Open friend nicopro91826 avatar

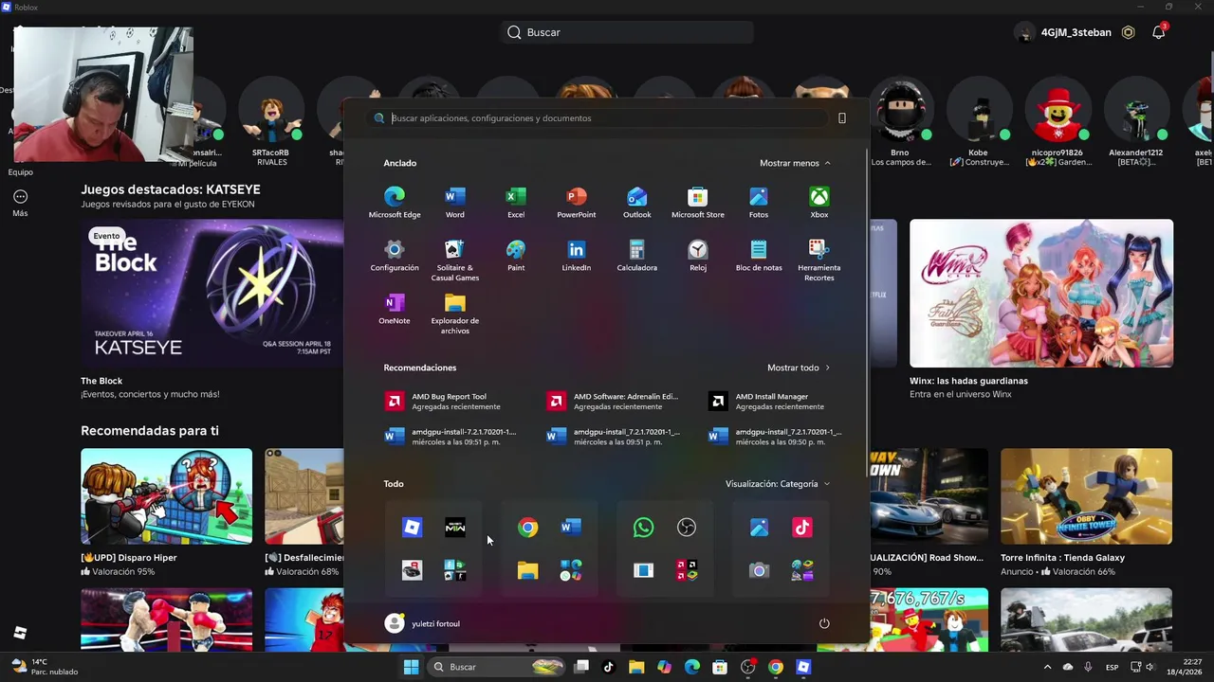click(1058, 111)
